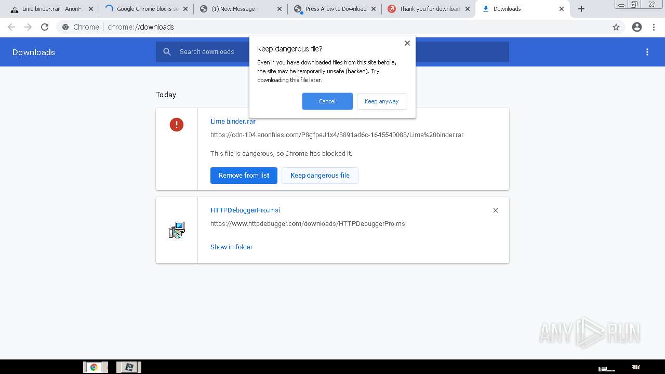Viewport: 665px width, 374px height.
Task: Click the chrome://downloads address bar
Action: 332,27
